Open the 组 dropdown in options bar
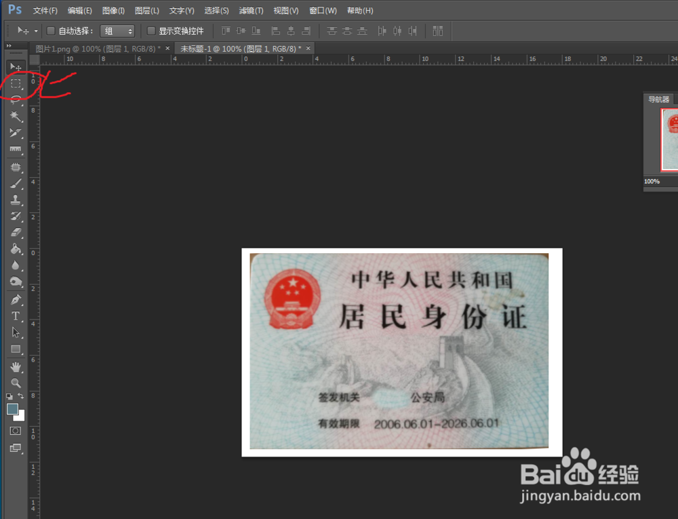Screen dimensions: 678x519 coord(117,31)
